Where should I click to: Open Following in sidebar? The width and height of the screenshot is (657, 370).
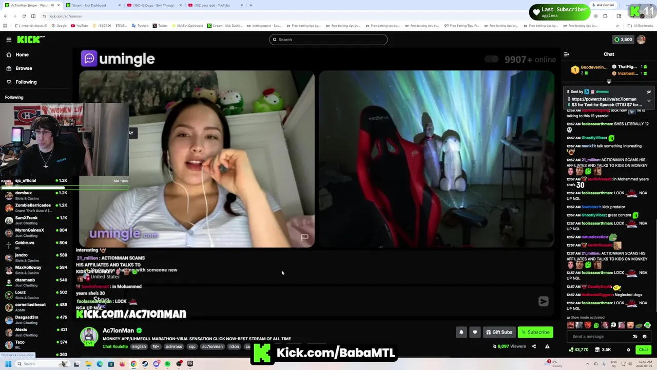(26, 82)
